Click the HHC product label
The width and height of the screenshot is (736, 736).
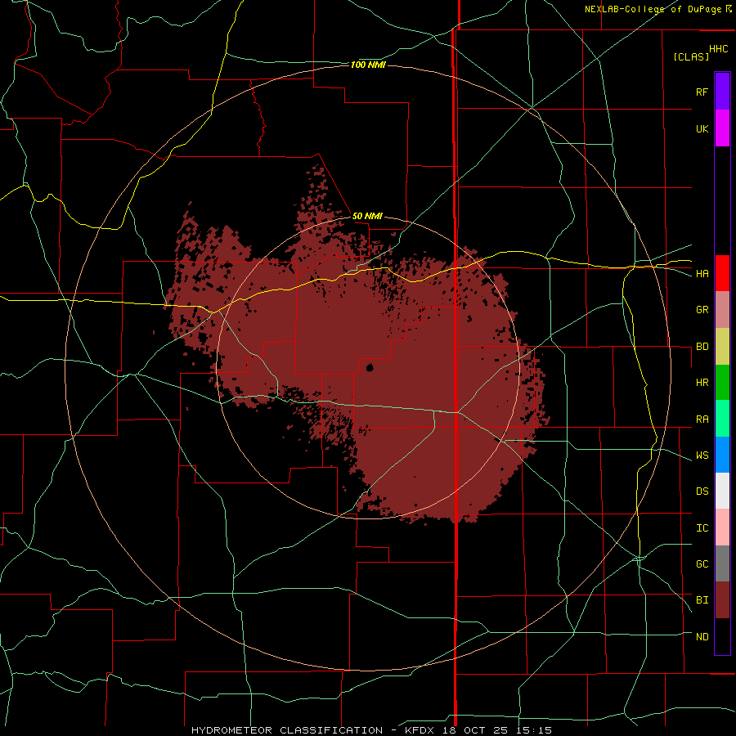pos(719,49)
